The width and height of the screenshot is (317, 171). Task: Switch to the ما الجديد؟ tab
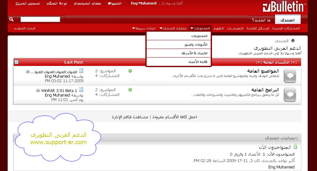(x=261, y=20)
